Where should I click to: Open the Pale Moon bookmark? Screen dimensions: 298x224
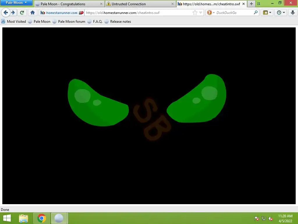coord(39,22)
